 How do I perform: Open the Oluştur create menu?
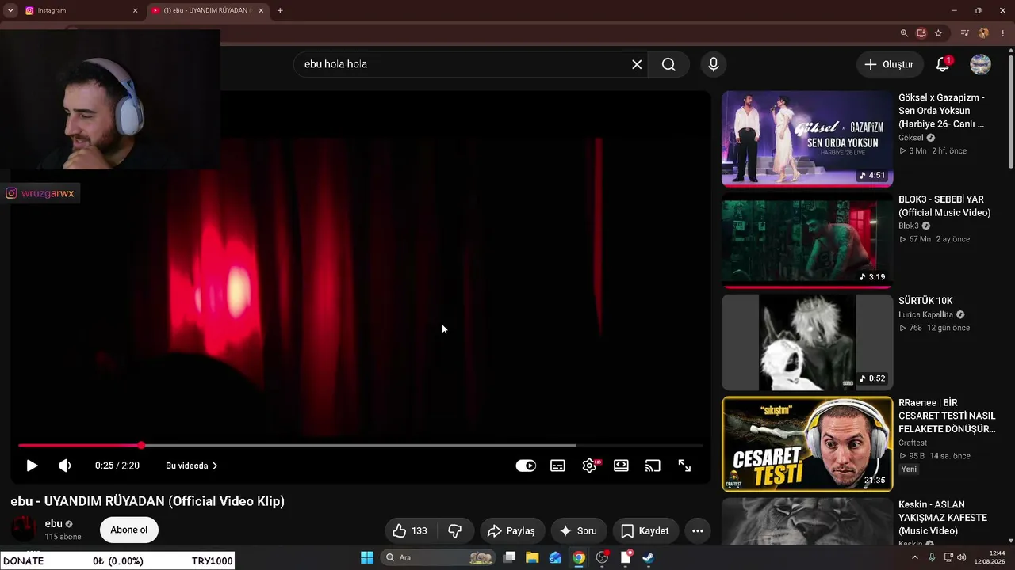click(x=889, y=64)
